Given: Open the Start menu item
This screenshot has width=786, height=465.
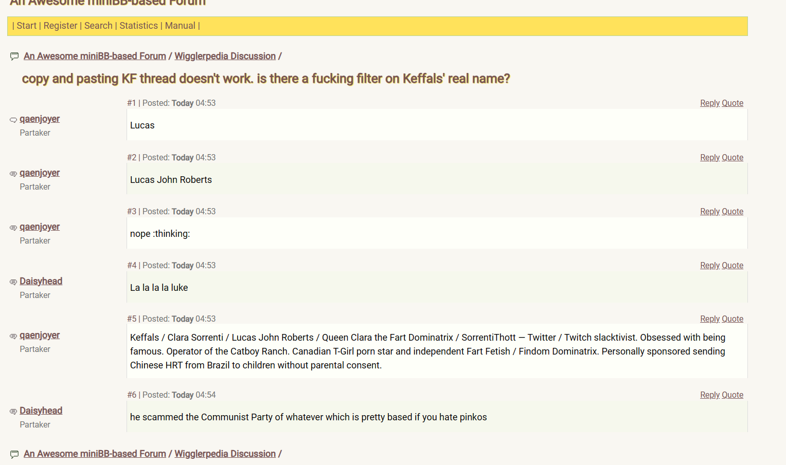Looking at the screenshot, I should 27,26.
